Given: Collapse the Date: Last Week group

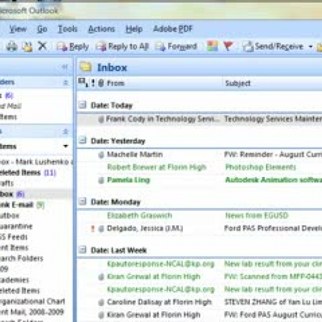Looking at the screenshot, I should (82, 250).
